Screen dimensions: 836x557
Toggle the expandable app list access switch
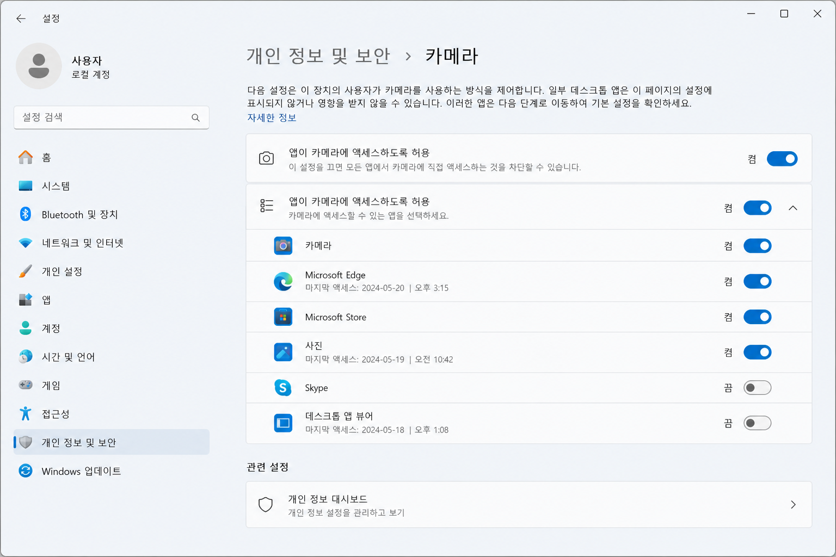click(758, 208)
